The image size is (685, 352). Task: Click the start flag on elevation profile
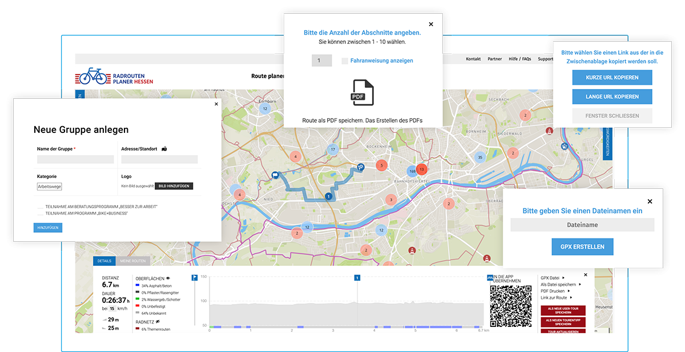(x=195, y=278)
